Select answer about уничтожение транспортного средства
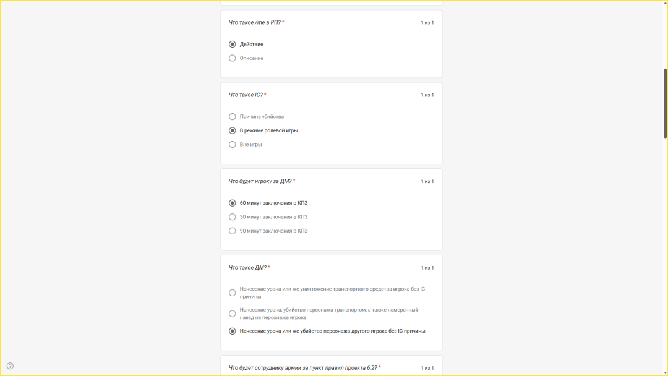668x376 pixels. (233, 293)
